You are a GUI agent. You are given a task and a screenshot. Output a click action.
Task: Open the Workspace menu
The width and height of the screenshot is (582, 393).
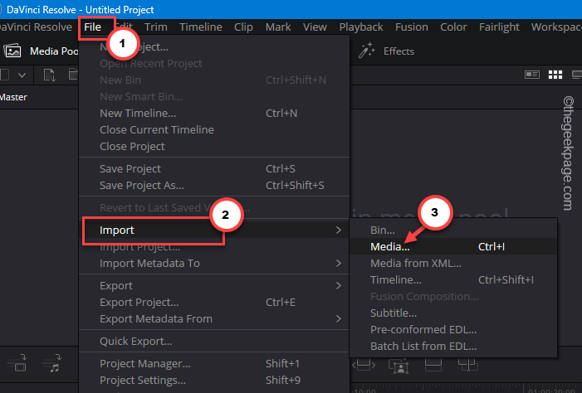click(x=556, y=27)
